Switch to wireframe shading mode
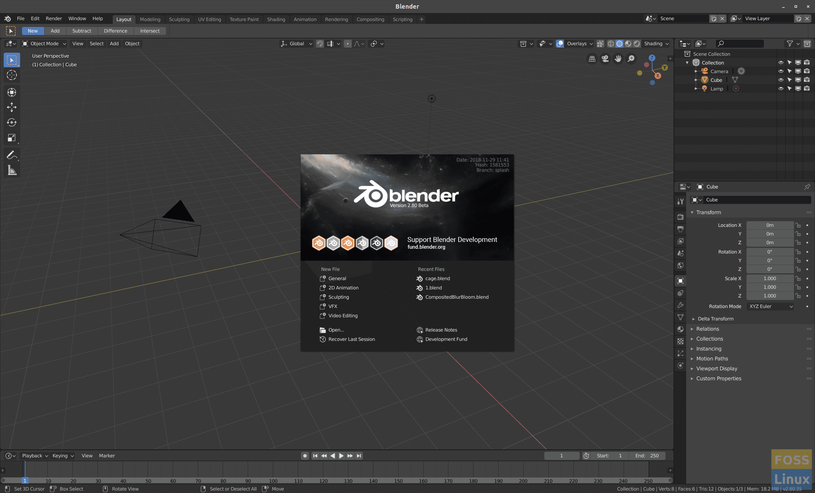Screen dimensions: 815x493 pos(611,44)
